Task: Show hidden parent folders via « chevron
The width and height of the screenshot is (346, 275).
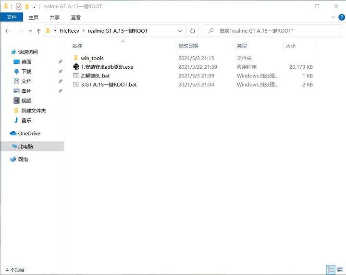Action: (x=55, y=31)
